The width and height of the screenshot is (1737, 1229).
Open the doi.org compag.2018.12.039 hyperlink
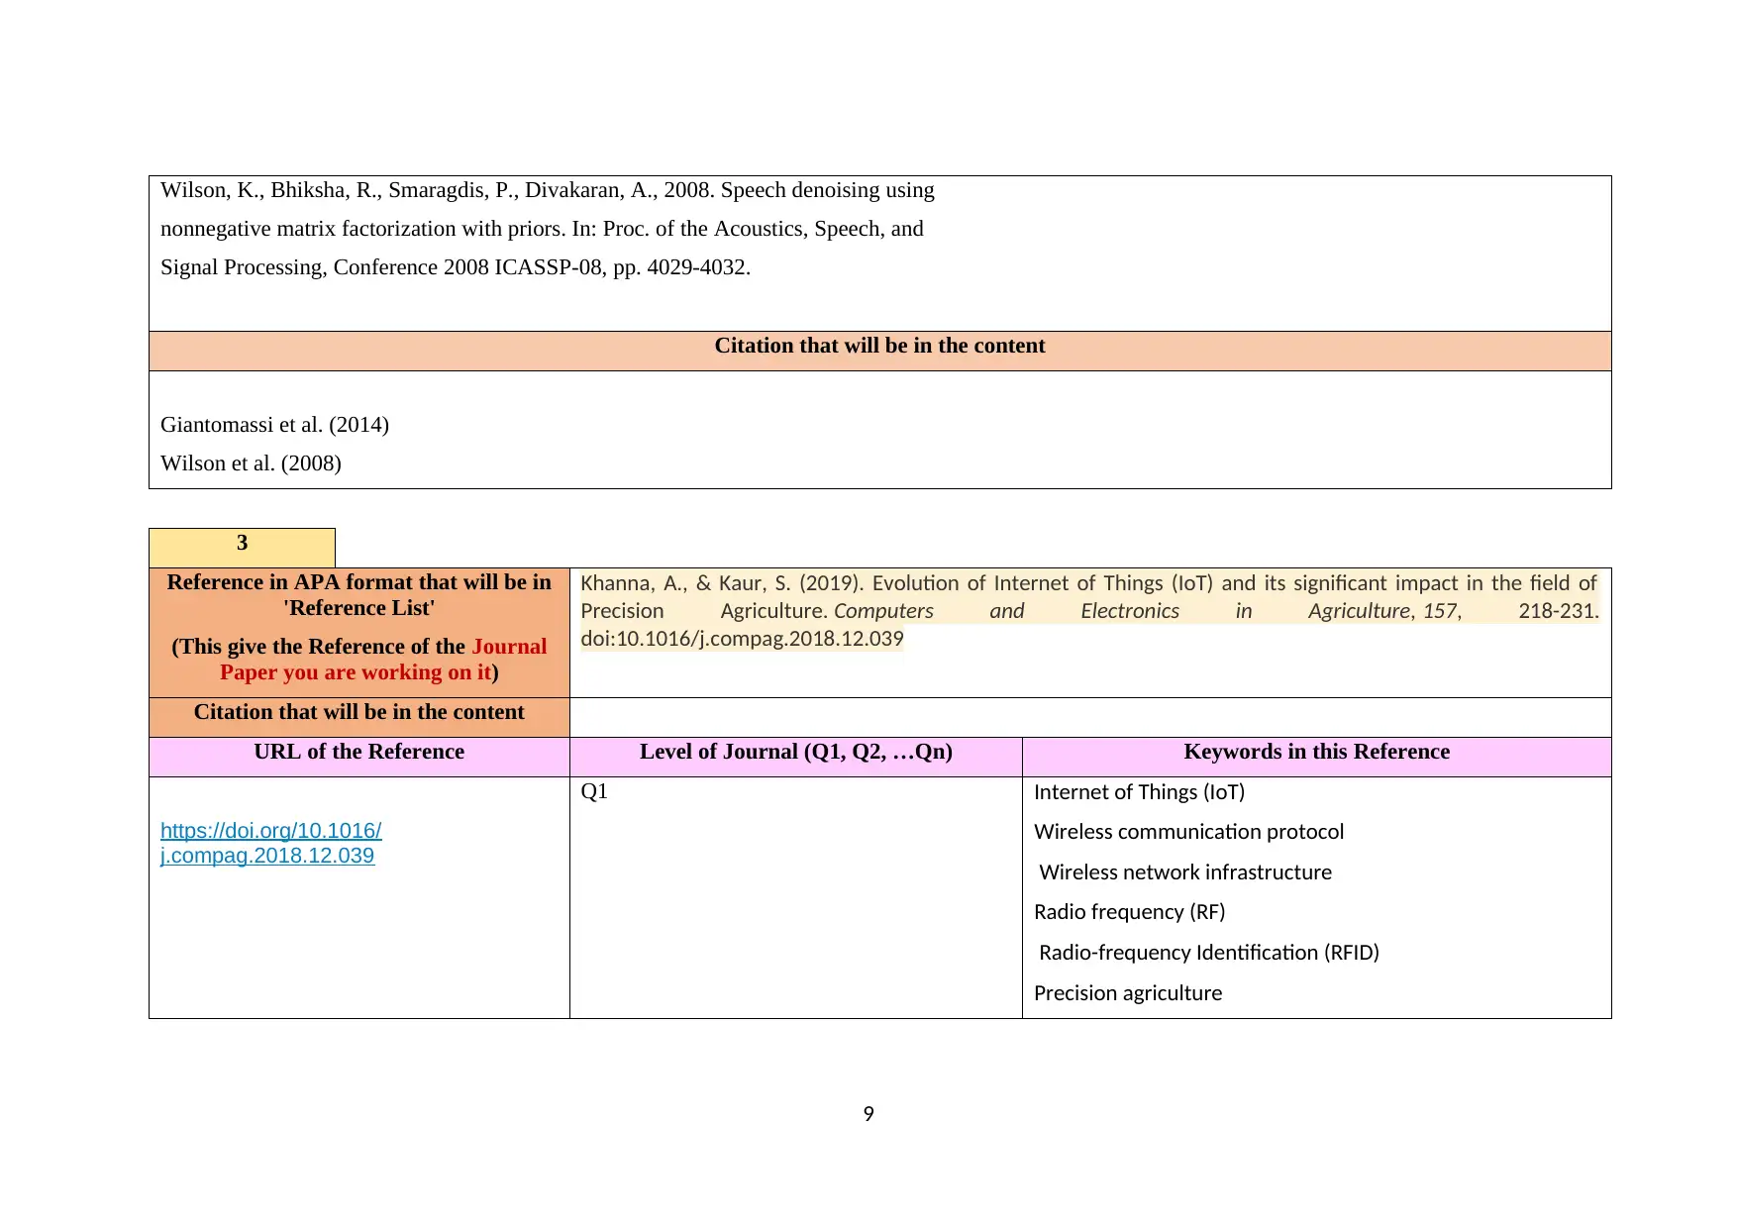270,843
